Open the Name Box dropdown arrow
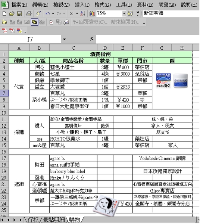This screenshot has height=224, width=200. (x=65, y=39)
